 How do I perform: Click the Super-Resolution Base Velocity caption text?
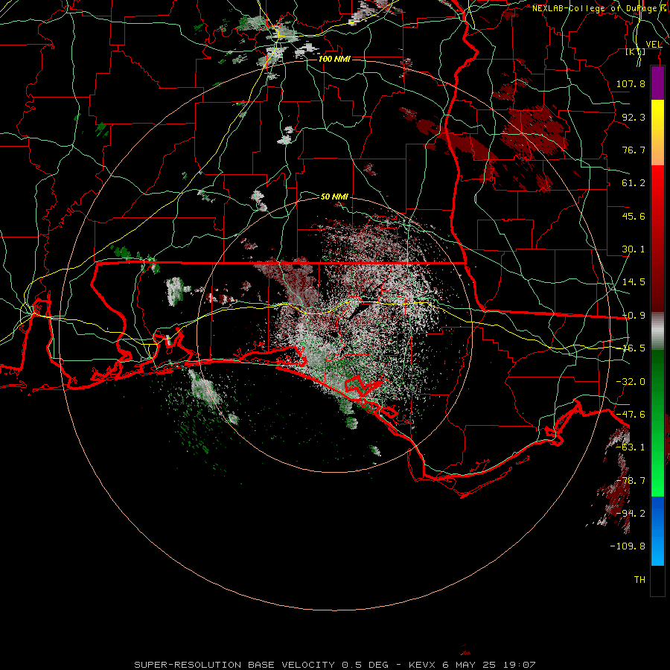335,665
